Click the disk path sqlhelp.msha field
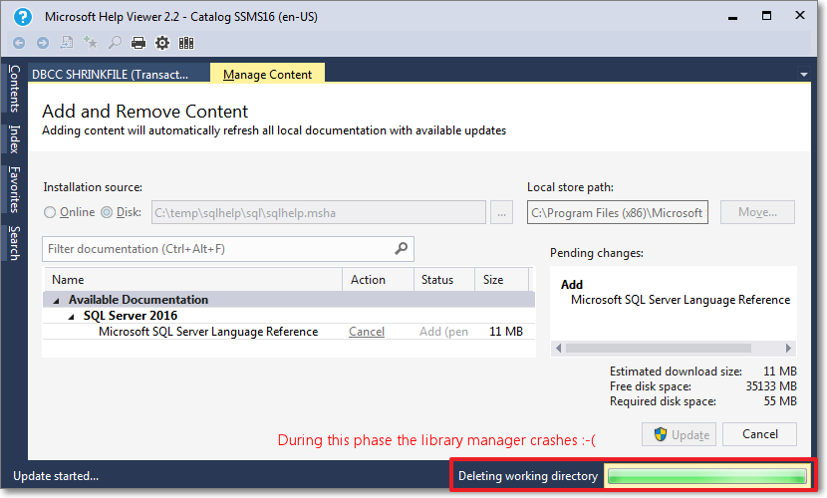Image resolution: width=827 pixels, height=498 pixels. (319, 212)
